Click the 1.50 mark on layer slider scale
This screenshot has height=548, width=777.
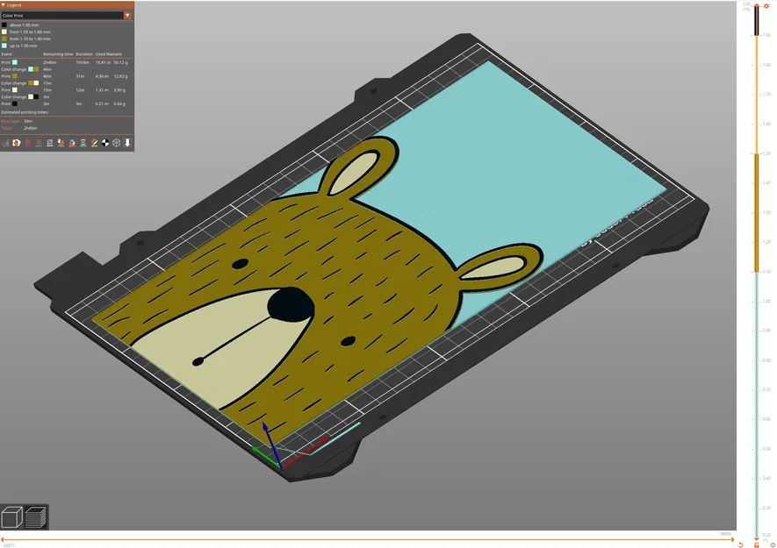[766, 153]
